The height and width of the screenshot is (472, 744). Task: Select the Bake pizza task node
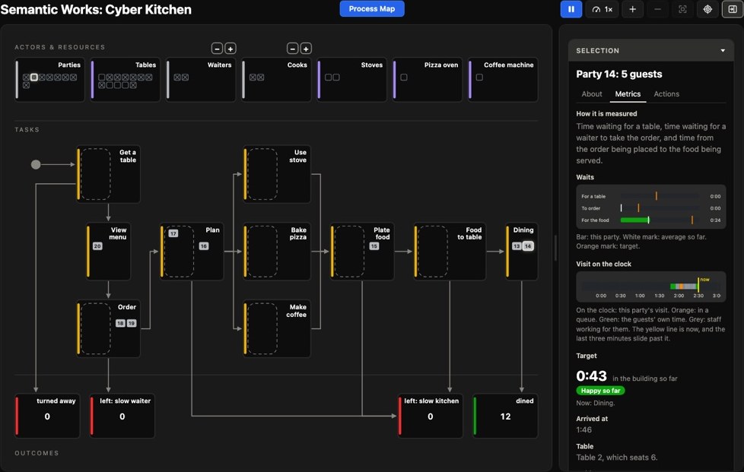click(277, 252)
